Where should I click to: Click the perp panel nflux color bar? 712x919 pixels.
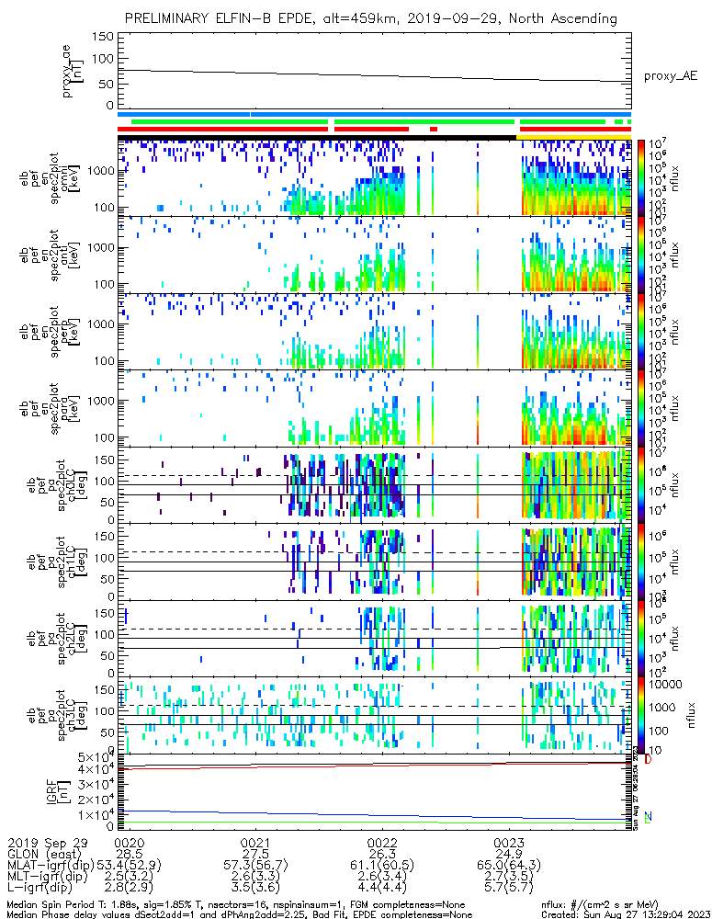click(641, 331)
